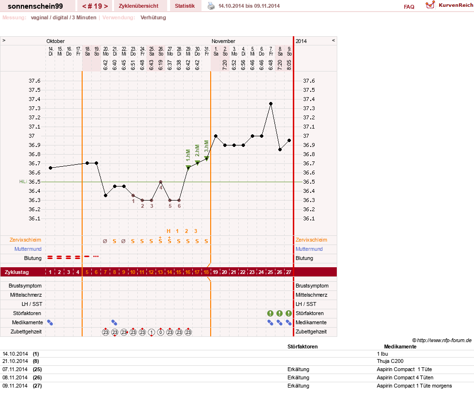Click the green Störfaktoren warning icon on day 26
This screenshot has height=404, width=474.
[279, 314]
